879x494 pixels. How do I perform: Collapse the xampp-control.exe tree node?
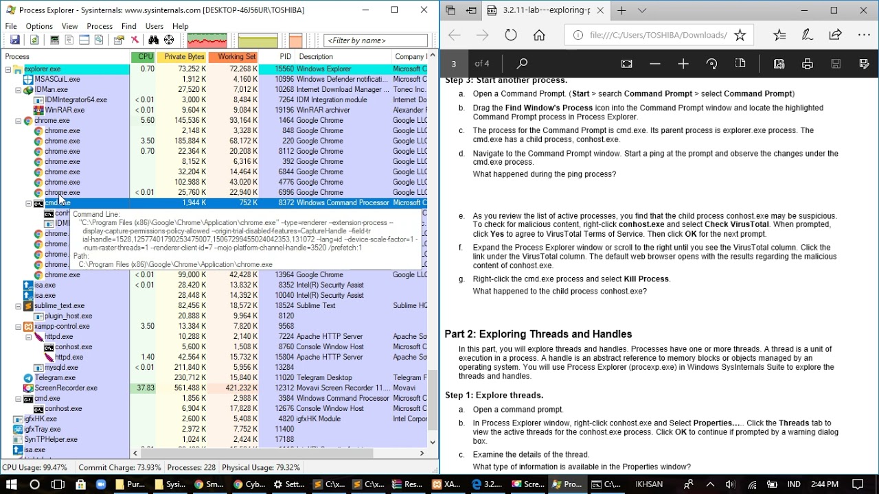coord(19,327)
